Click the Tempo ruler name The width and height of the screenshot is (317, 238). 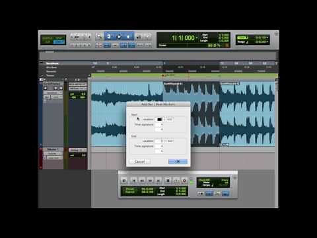coord(50,75)
